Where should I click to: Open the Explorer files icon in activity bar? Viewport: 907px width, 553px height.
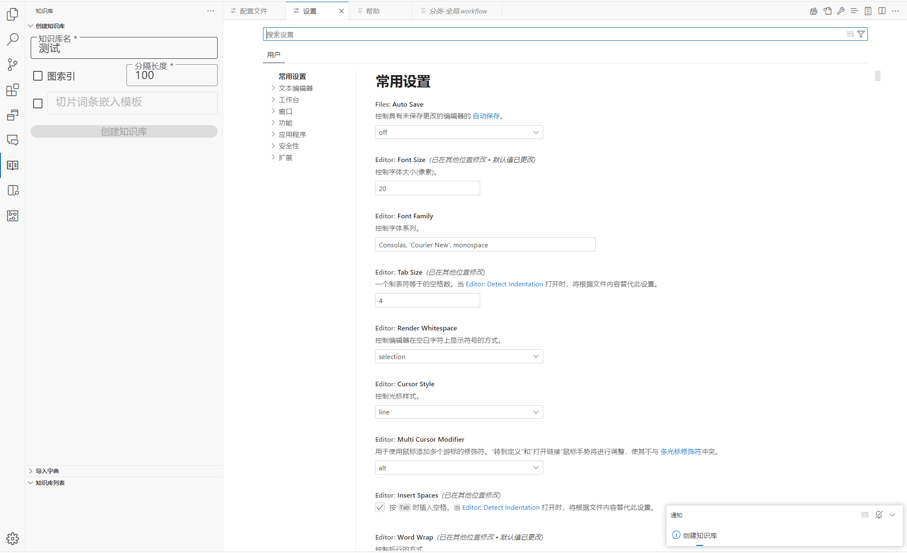pyautogui.click(x=13, y=14)
